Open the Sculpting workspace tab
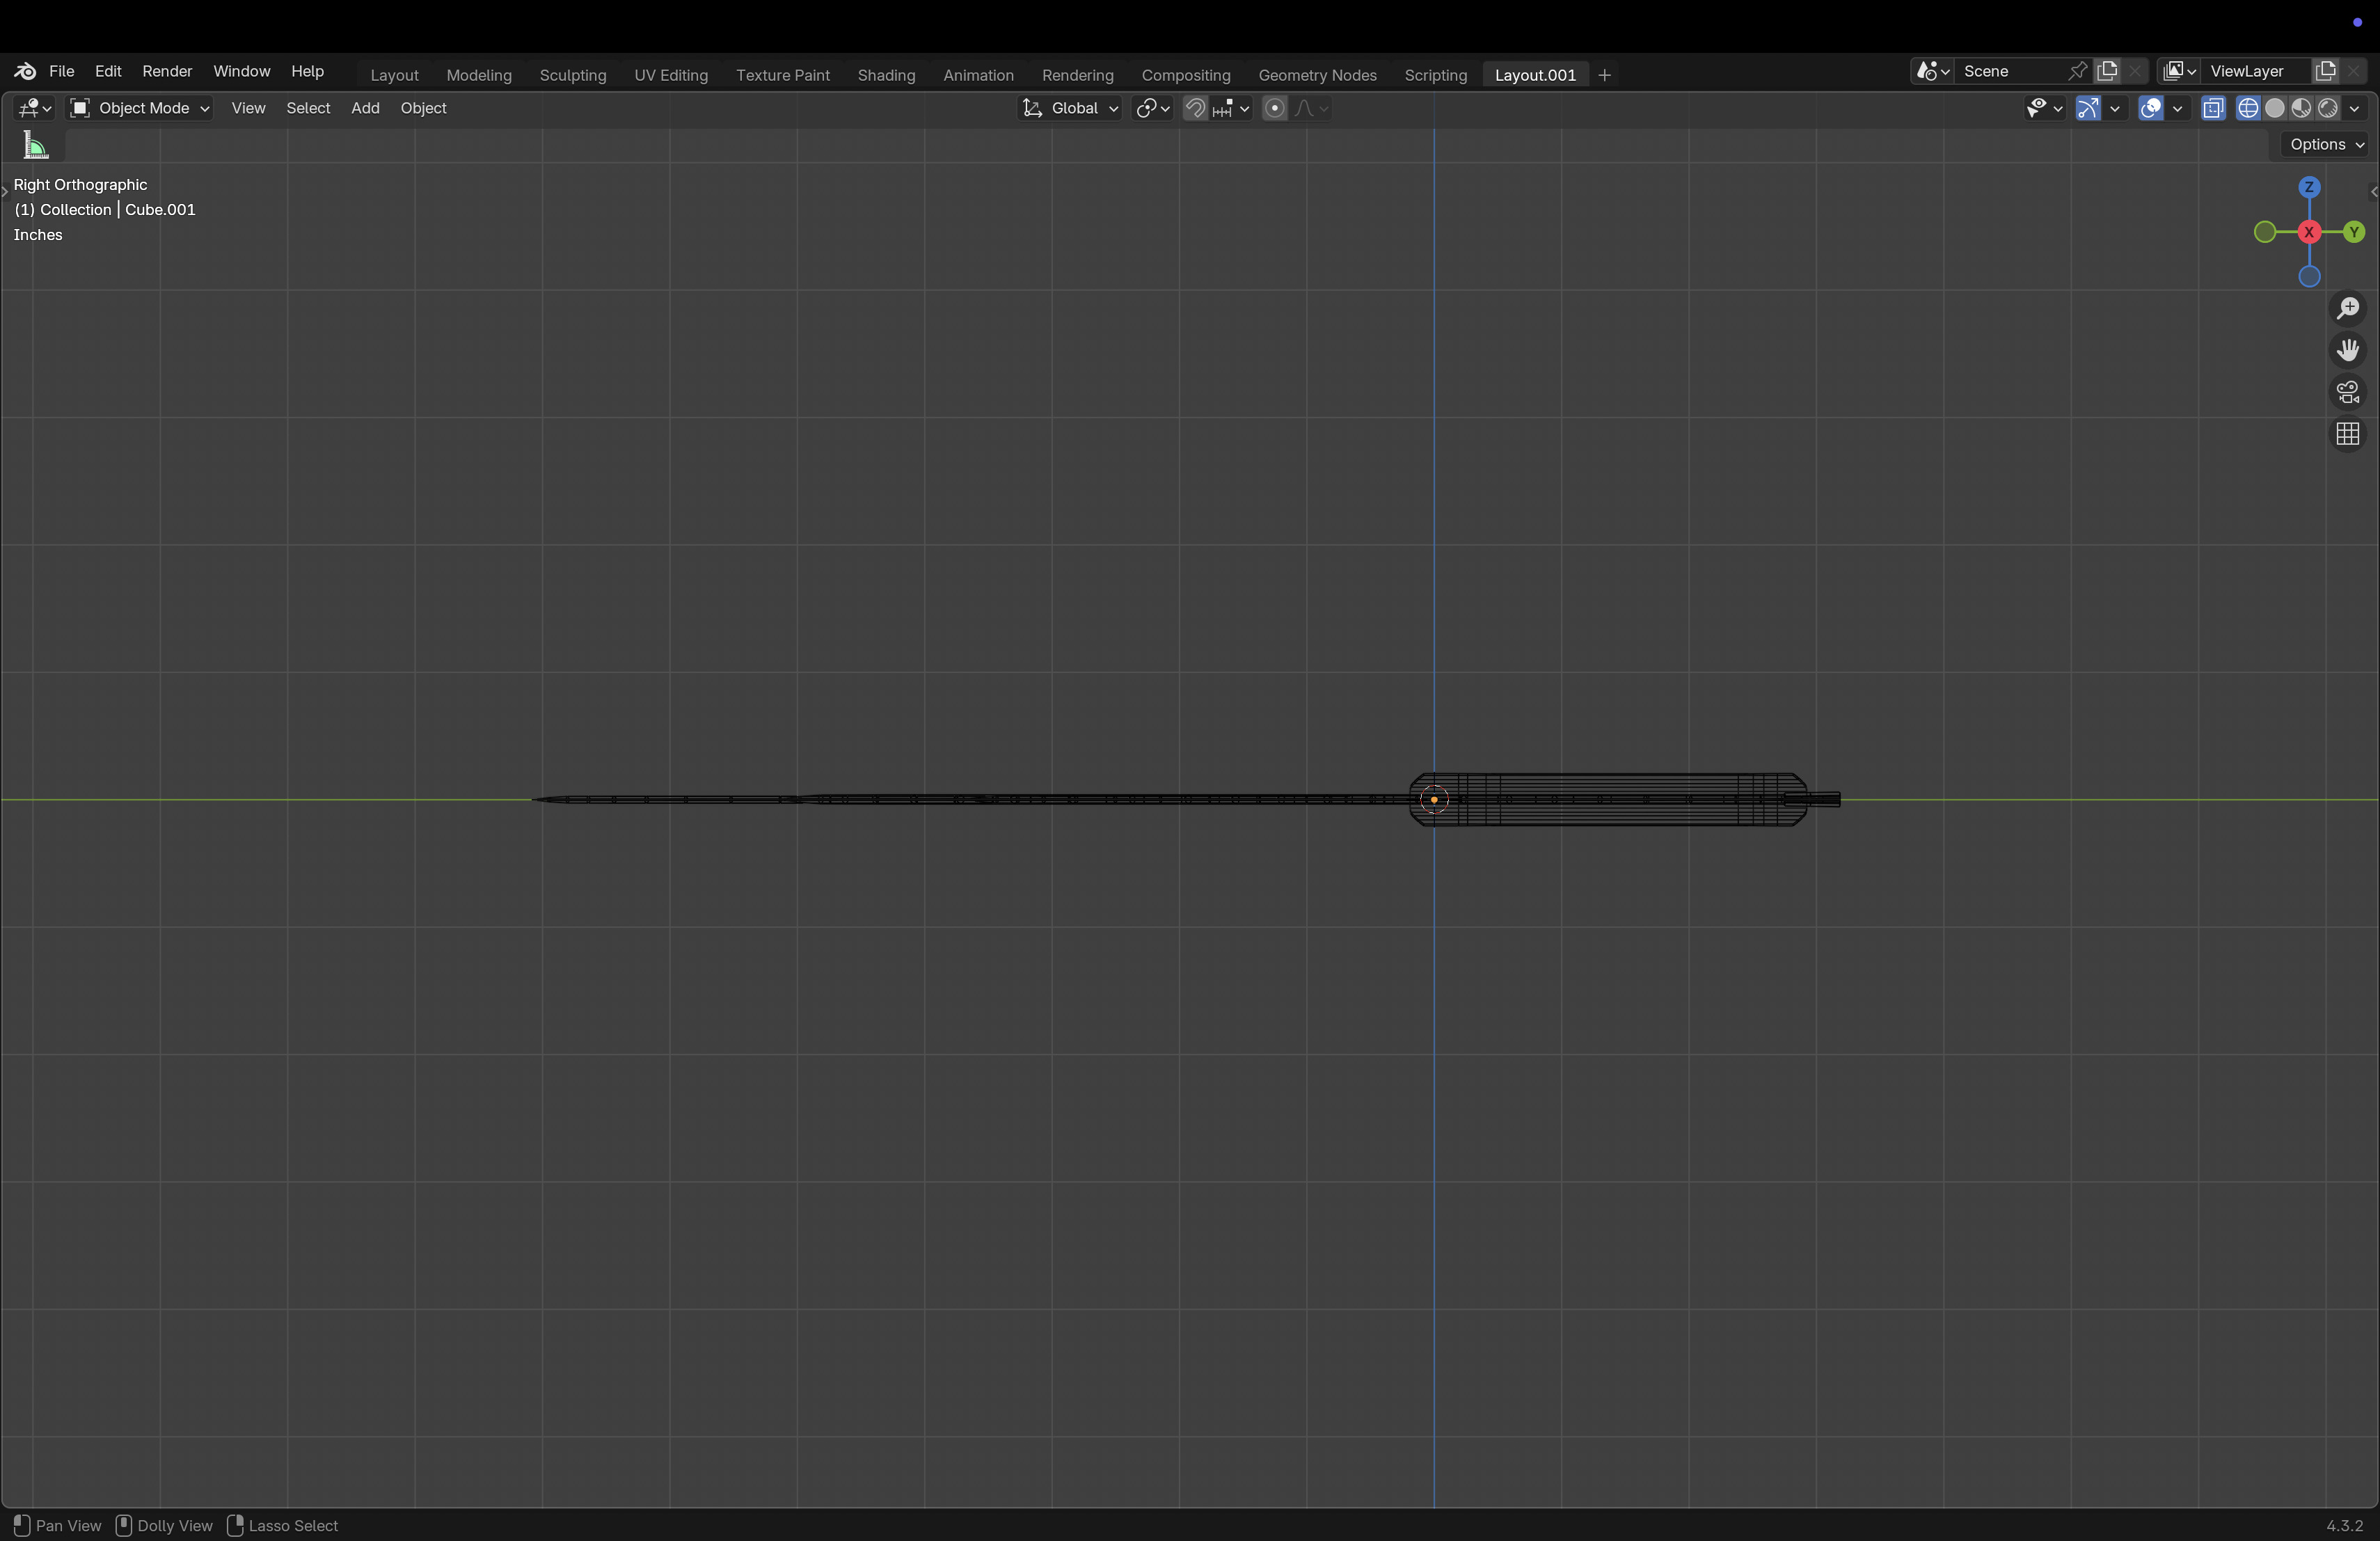The image size is (2380, 1541). pyautogui.click(x=572, y=75)
